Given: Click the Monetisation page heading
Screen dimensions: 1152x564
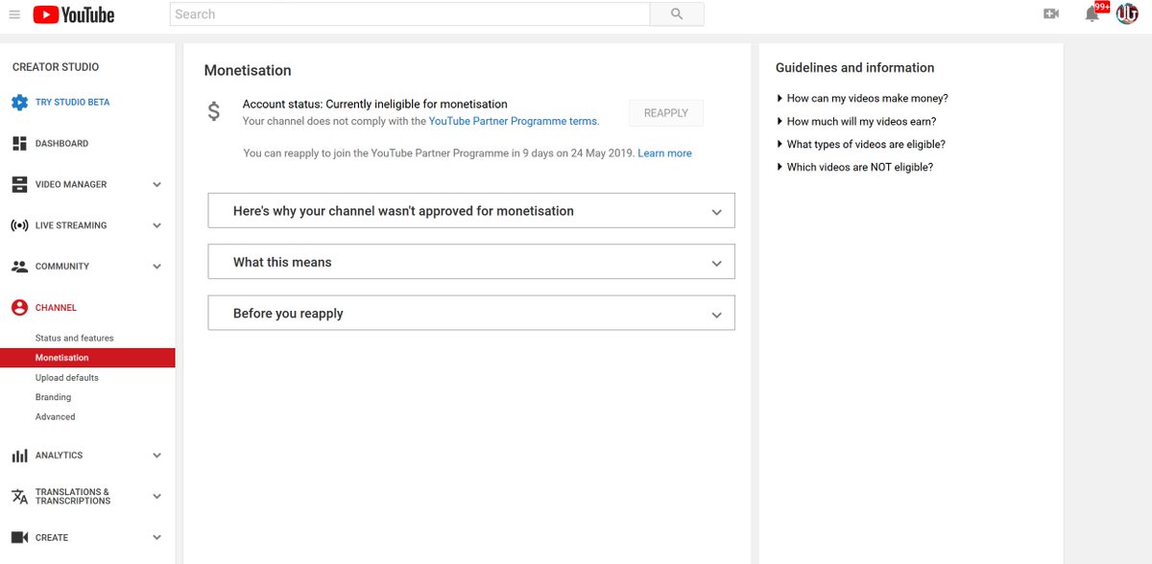Looking at the screenshot, I should coord(248,70).
